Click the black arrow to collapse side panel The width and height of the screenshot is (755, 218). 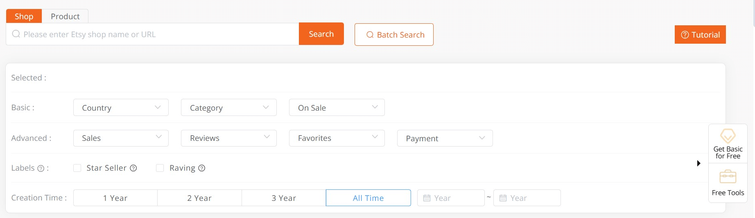[x=698, y=163]
